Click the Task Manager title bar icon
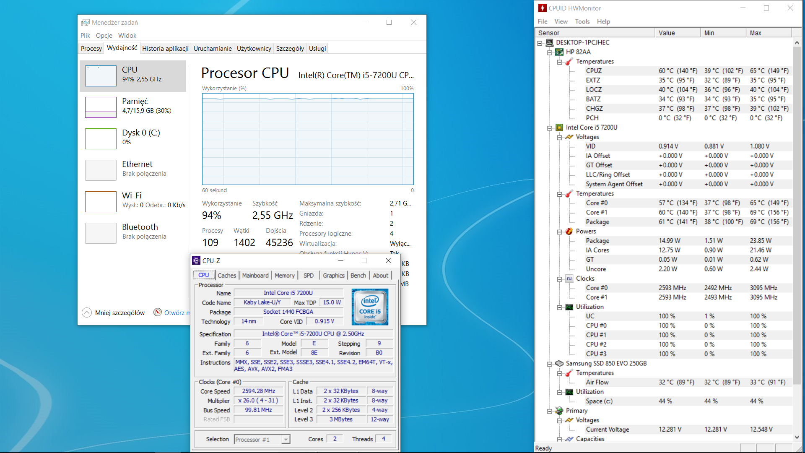This screenshot has height=453, width=805. 86,22
